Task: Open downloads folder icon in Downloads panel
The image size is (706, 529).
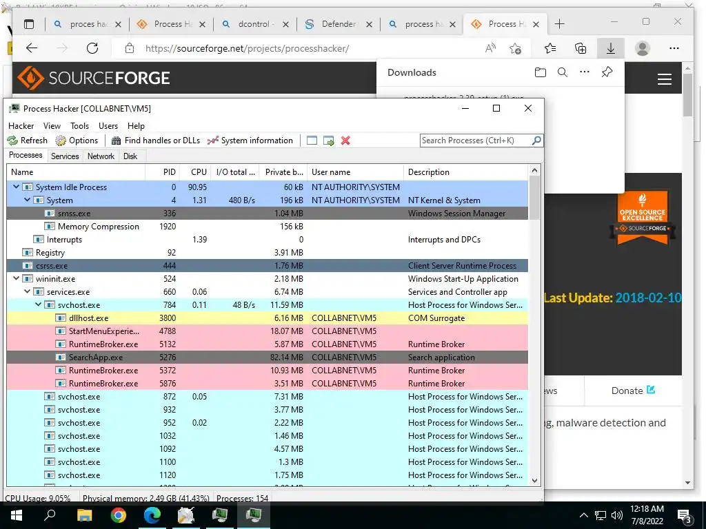Action: tap(541, 72)
